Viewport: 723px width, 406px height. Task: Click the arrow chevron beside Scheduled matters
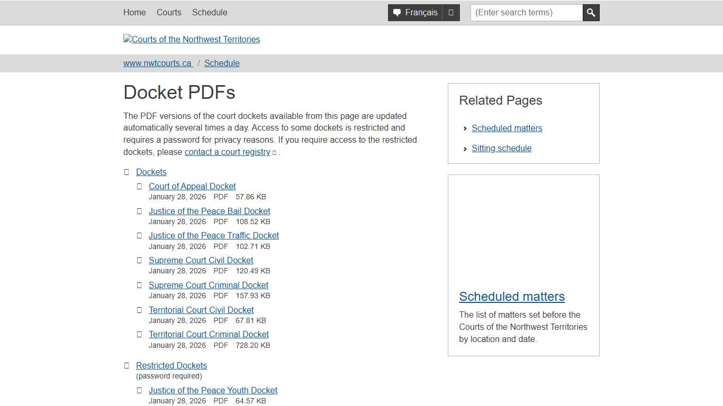[465, 128]
